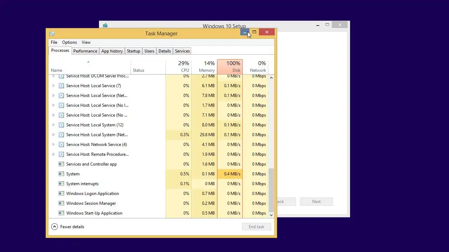Click the Task Manager title bar icon

point(52,34)
